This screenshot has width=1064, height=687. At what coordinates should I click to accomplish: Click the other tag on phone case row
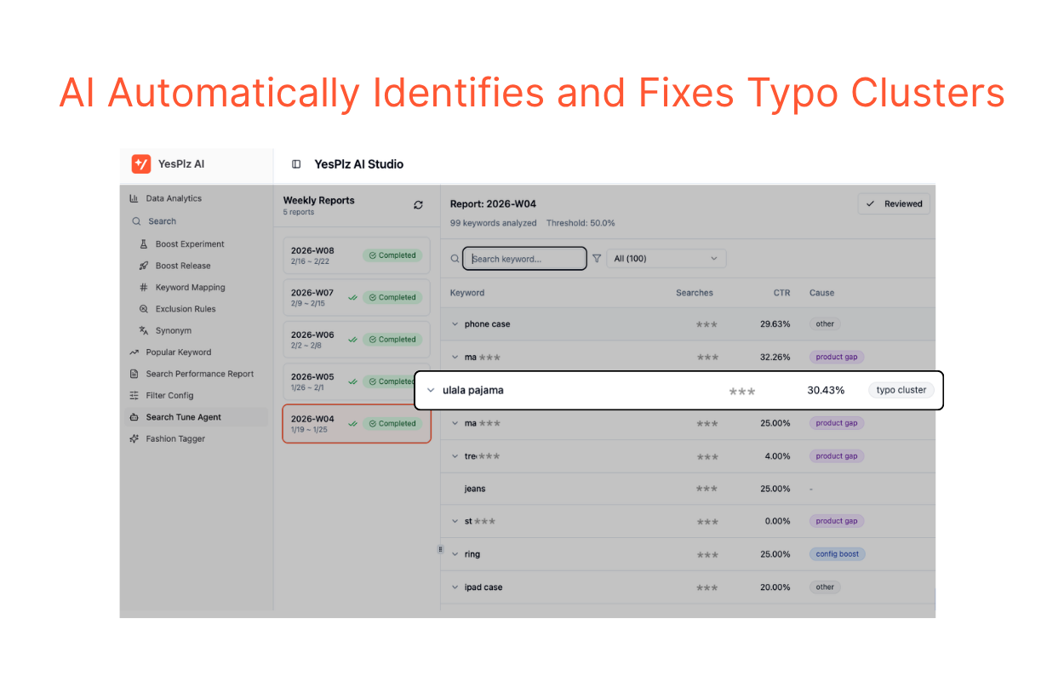(x=825, y=324)
